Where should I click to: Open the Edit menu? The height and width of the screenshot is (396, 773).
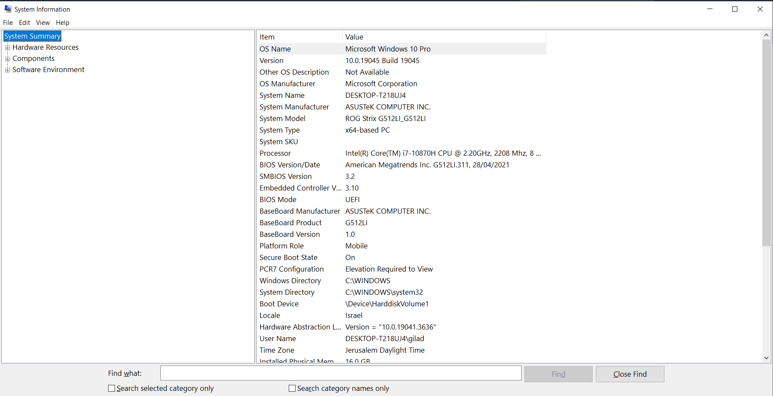coord(24,23)
